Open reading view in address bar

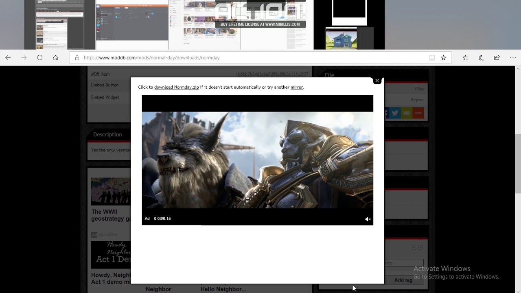(432, 58)
